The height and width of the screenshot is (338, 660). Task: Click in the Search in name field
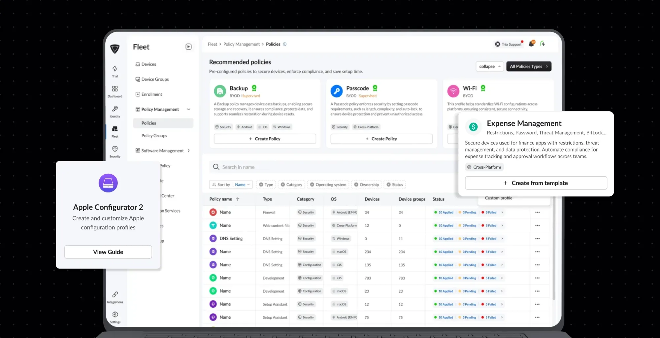click(333, 167)
